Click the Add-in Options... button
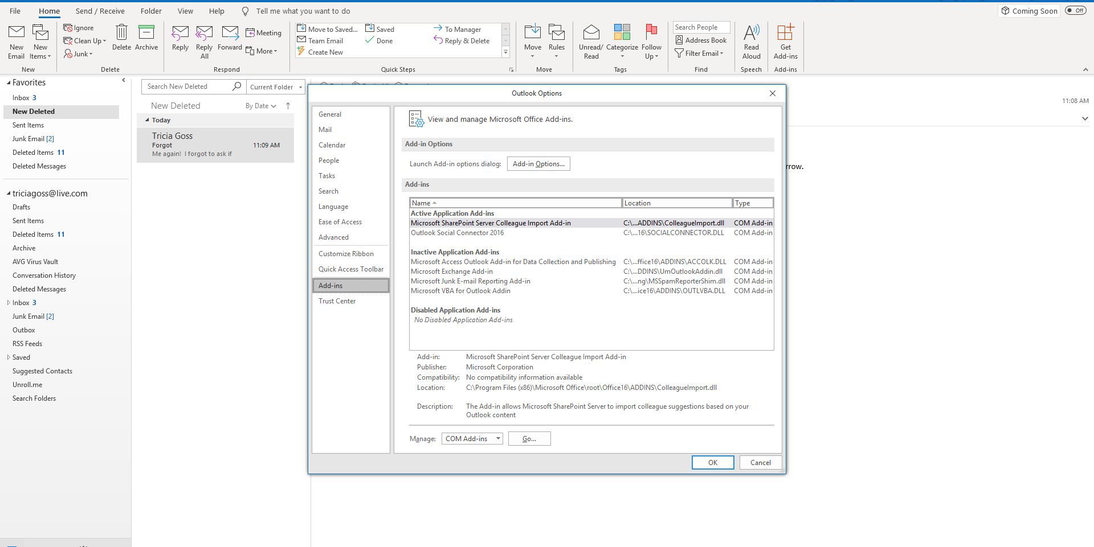1094x547 pixels. [x=538, y=164]
